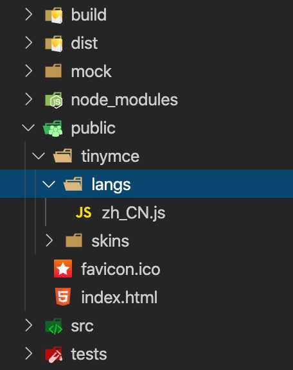293x370 pixels.
Task: Expand the dist folder chevron
Action: click(x=28, y=42)
